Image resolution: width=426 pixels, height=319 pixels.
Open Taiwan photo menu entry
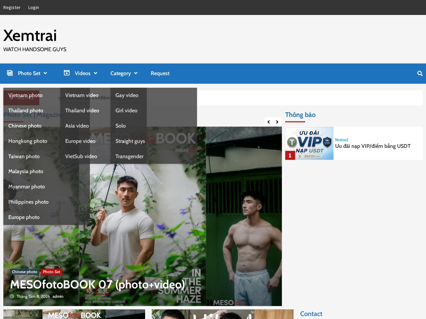tap(24, 157)
